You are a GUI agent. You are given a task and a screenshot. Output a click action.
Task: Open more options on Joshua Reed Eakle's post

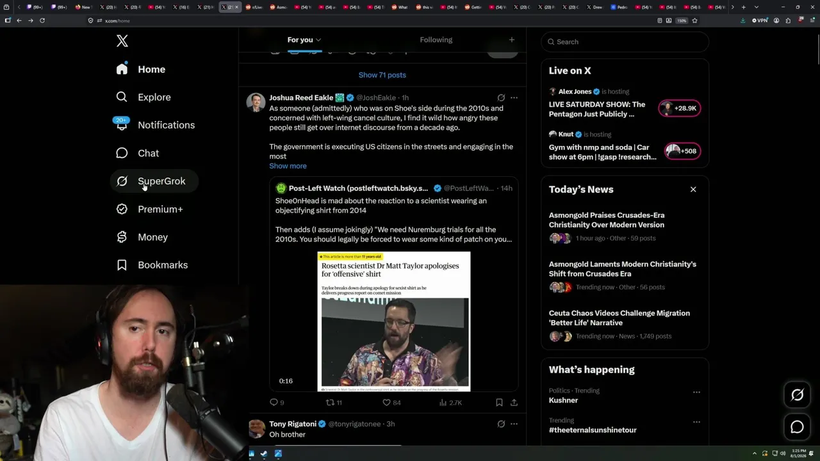514,98
